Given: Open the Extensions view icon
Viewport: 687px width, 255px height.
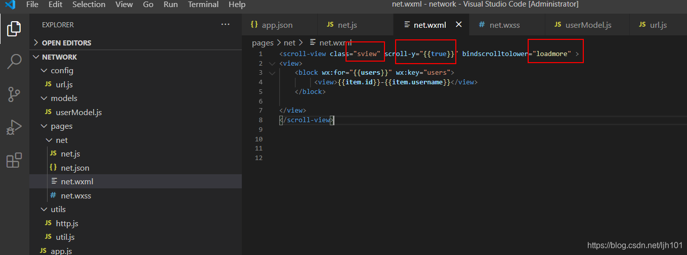Looking at the screenshot, I should coord(14,160).
